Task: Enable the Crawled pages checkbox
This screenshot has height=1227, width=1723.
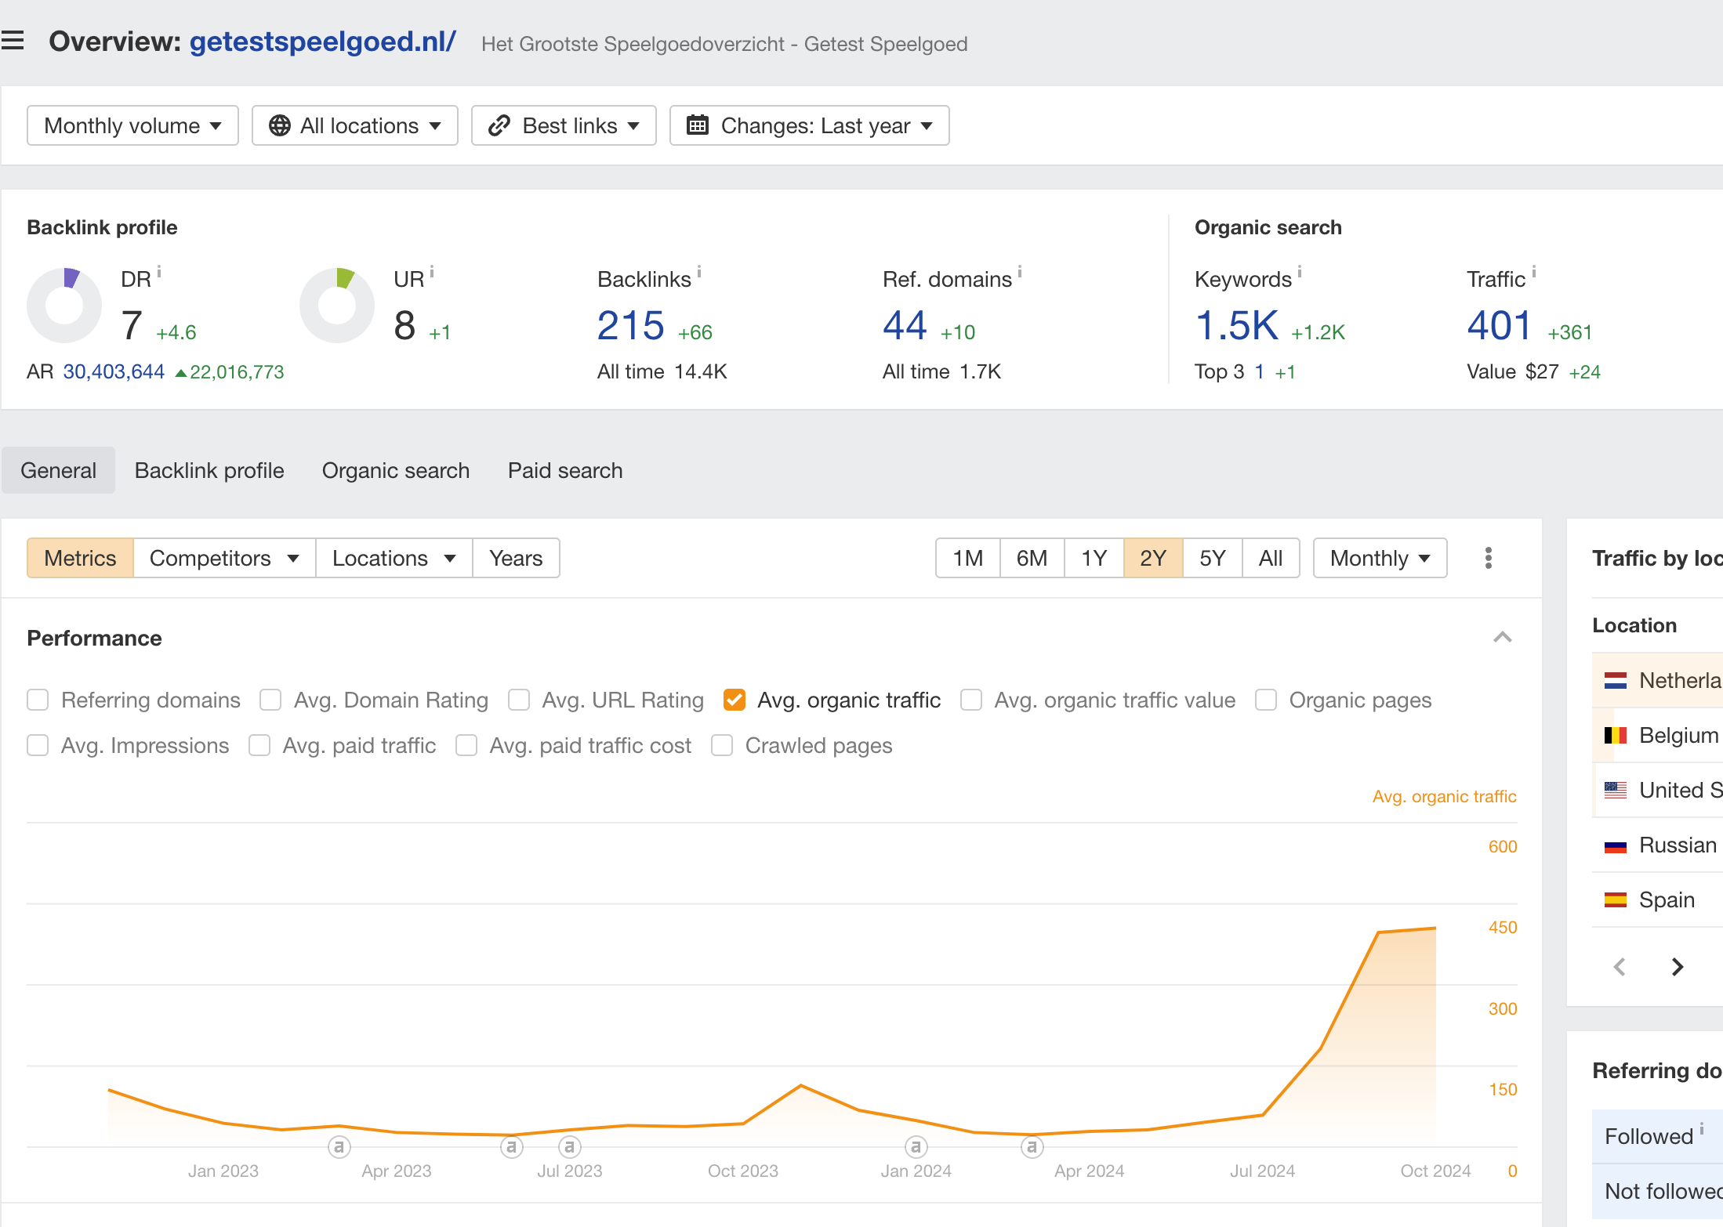Action: click(x=722, y=745)
